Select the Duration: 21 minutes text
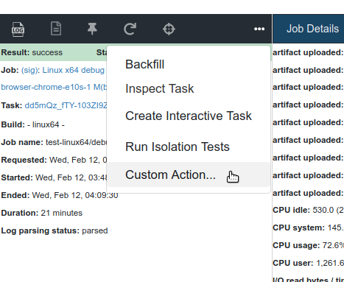This screenshot has width=344, height=282. tap(42, 213)
